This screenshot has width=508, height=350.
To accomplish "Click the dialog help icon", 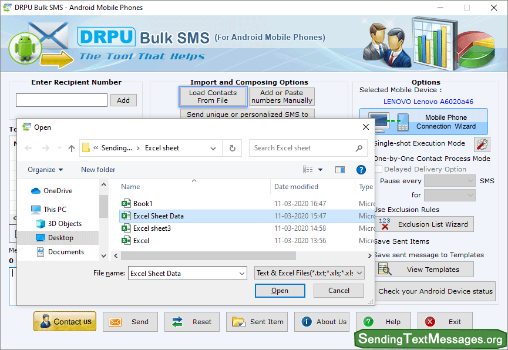I will 361,170.
